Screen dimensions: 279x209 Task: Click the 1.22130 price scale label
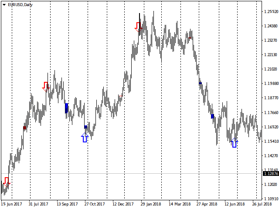click(x=271, y=55)
